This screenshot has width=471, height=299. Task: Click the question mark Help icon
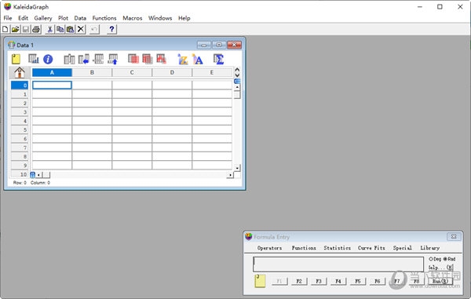coord(111,29)
